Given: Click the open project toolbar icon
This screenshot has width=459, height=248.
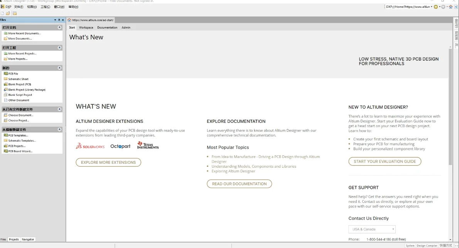Looking at the screenshot, I should pyautogui.click(x=15, y=13).
